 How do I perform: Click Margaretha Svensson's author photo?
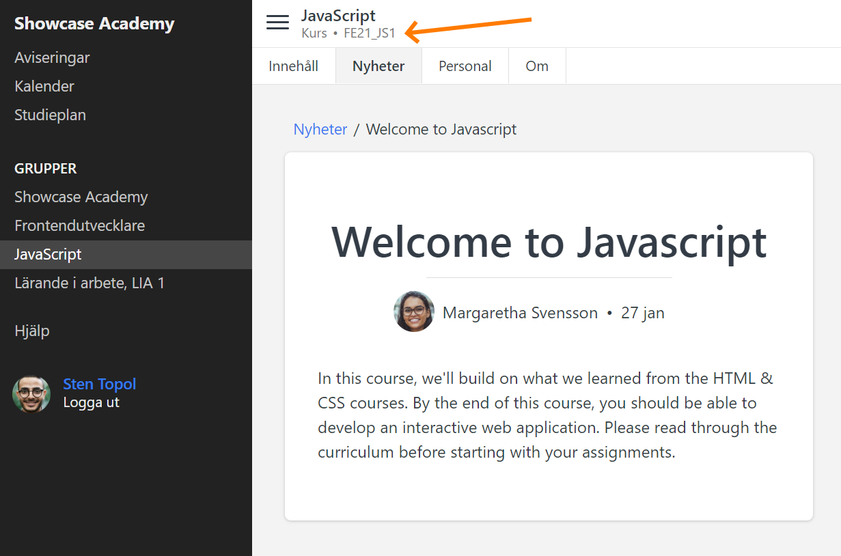click(414, 312)
